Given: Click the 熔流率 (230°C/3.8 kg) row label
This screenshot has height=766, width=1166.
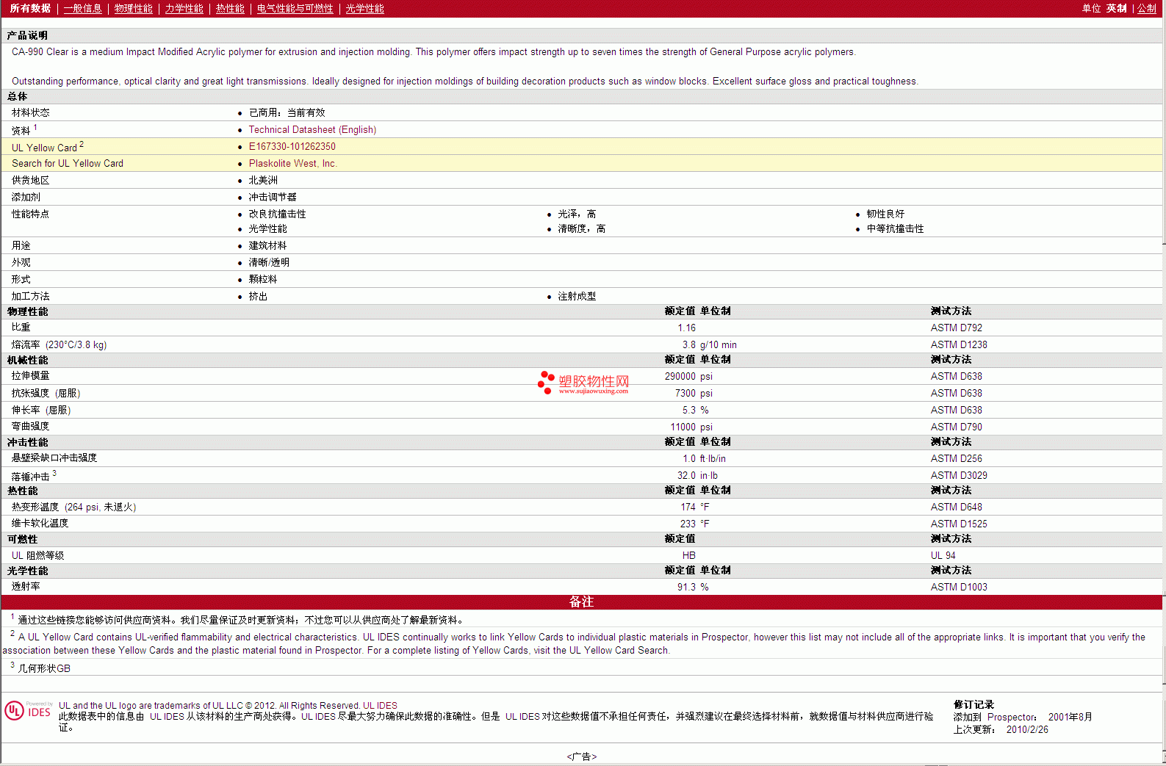Looking at the screenshot, I should click(59, 344).
